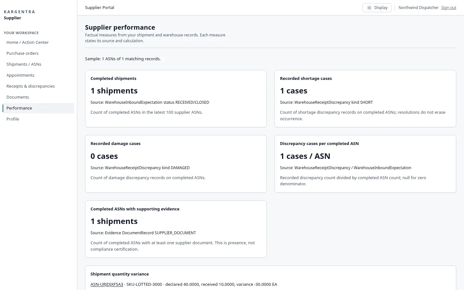Click the '1 cases / ASN' value

(305, 156)
